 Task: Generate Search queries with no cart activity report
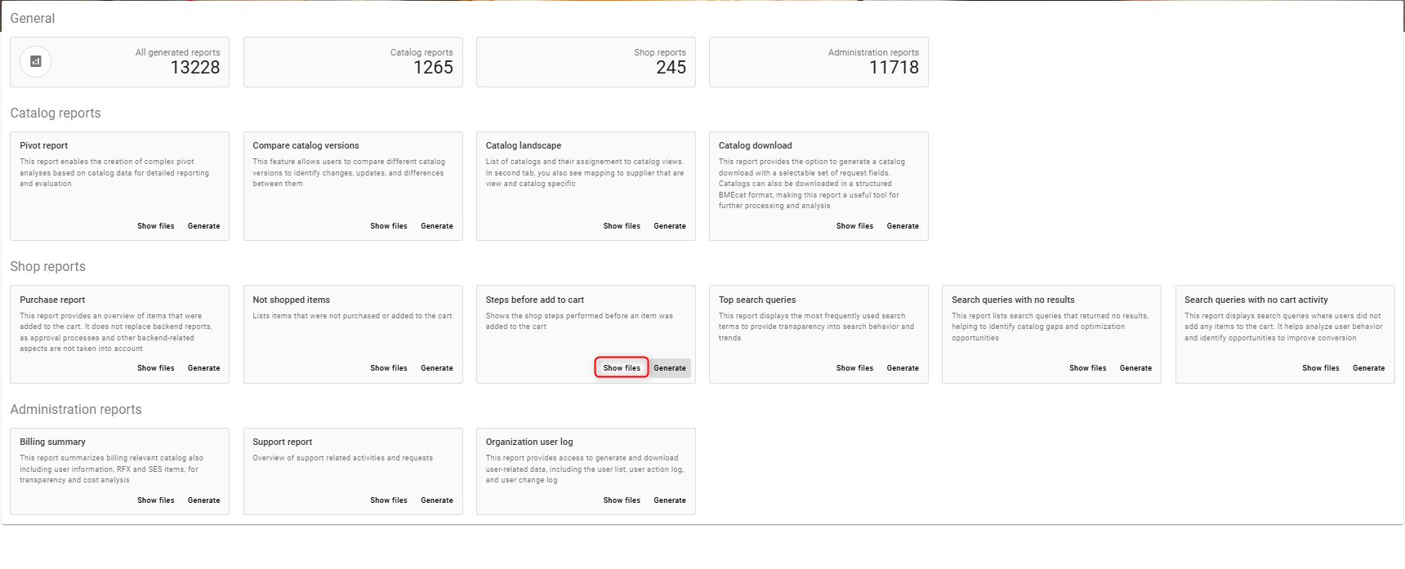[1368, 368]
